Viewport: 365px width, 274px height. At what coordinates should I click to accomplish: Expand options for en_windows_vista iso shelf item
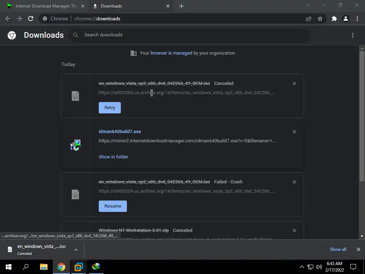[x=76, y=250]
